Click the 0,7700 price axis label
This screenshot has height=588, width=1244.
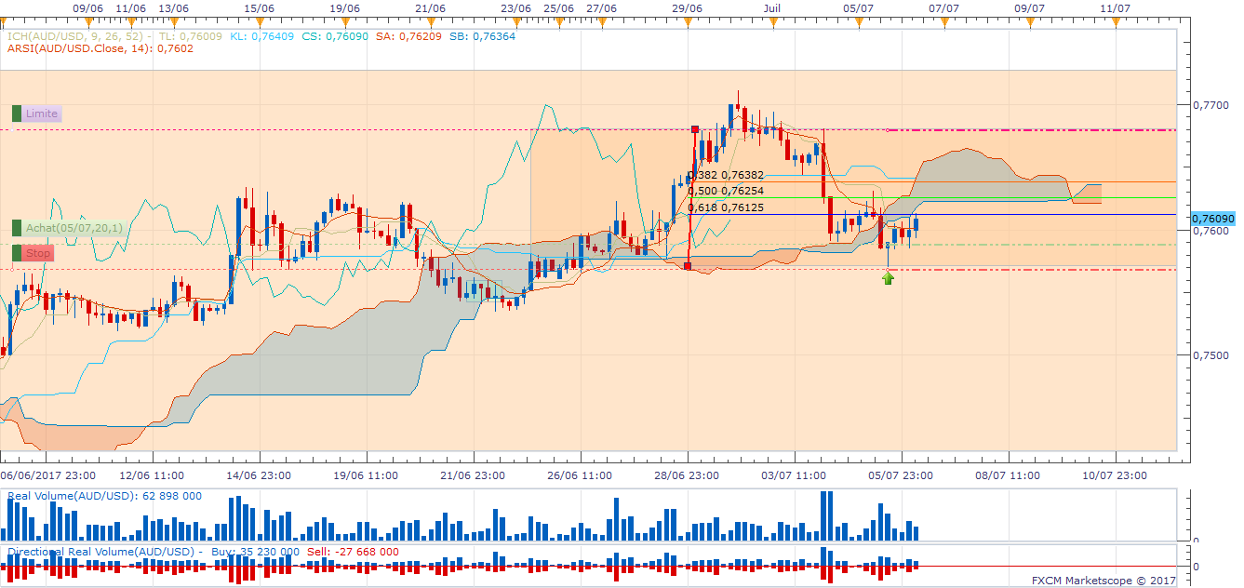coord(1210,105)
